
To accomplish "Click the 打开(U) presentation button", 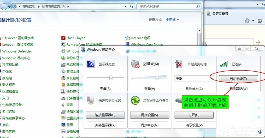I will coord(194,115).
